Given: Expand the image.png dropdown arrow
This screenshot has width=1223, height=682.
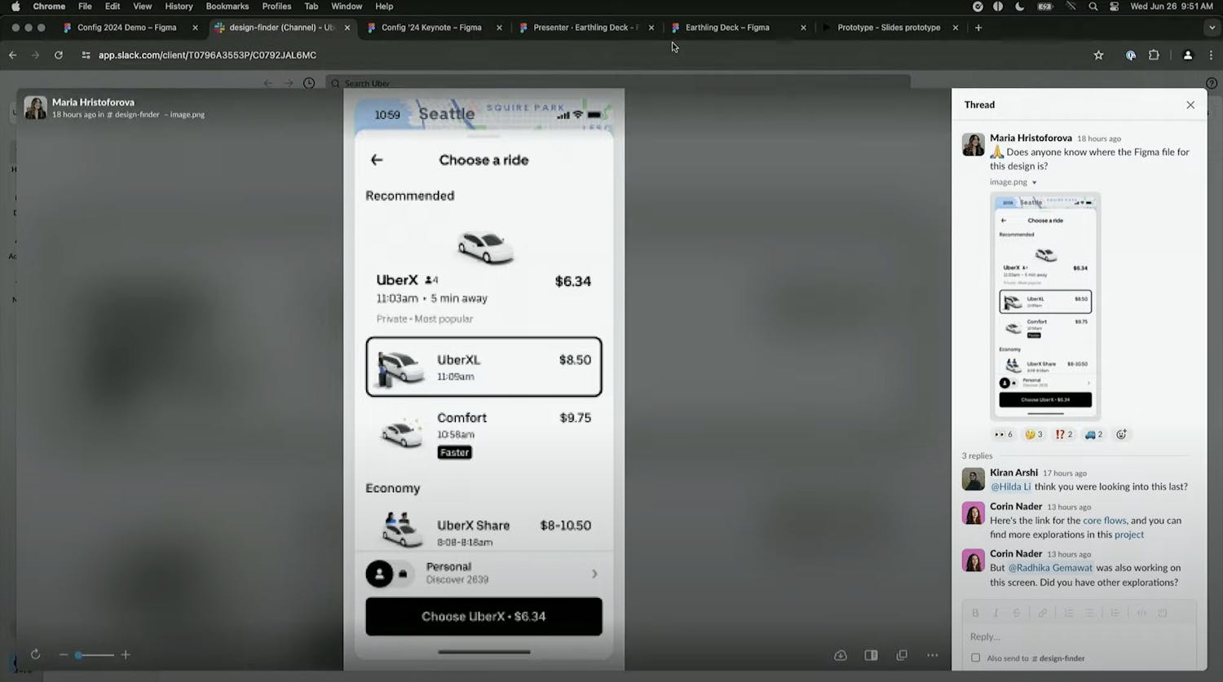Looking at the screenshot, I should (1034, 183).
